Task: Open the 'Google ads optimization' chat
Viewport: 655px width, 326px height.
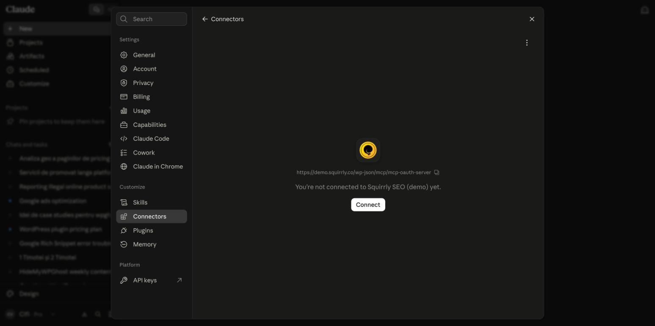Action: (x=53, y=201)
